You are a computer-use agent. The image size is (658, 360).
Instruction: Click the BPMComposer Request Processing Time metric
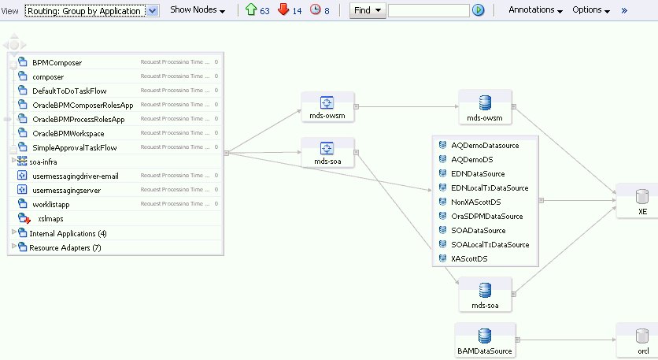point(179,61)
